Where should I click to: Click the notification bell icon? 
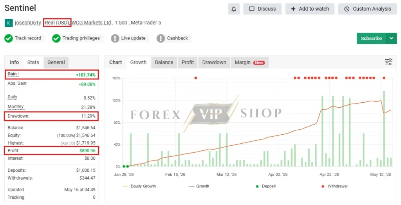point(233,9)
